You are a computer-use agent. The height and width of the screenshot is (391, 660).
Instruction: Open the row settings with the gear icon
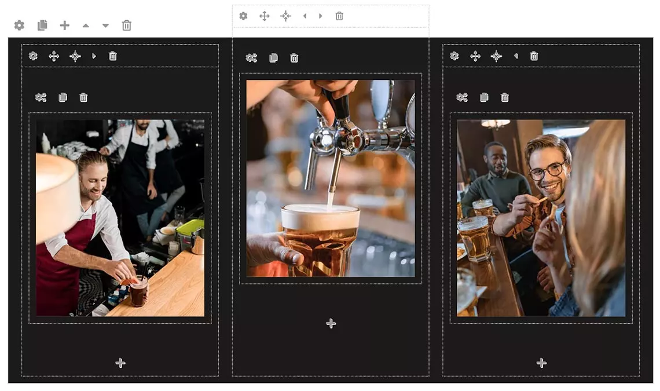pyautogui.click(x=19, y=25)
